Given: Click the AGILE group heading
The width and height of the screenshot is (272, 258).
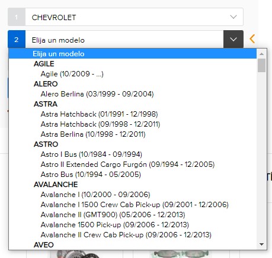Looking at the screenshot, I should 44,64.
